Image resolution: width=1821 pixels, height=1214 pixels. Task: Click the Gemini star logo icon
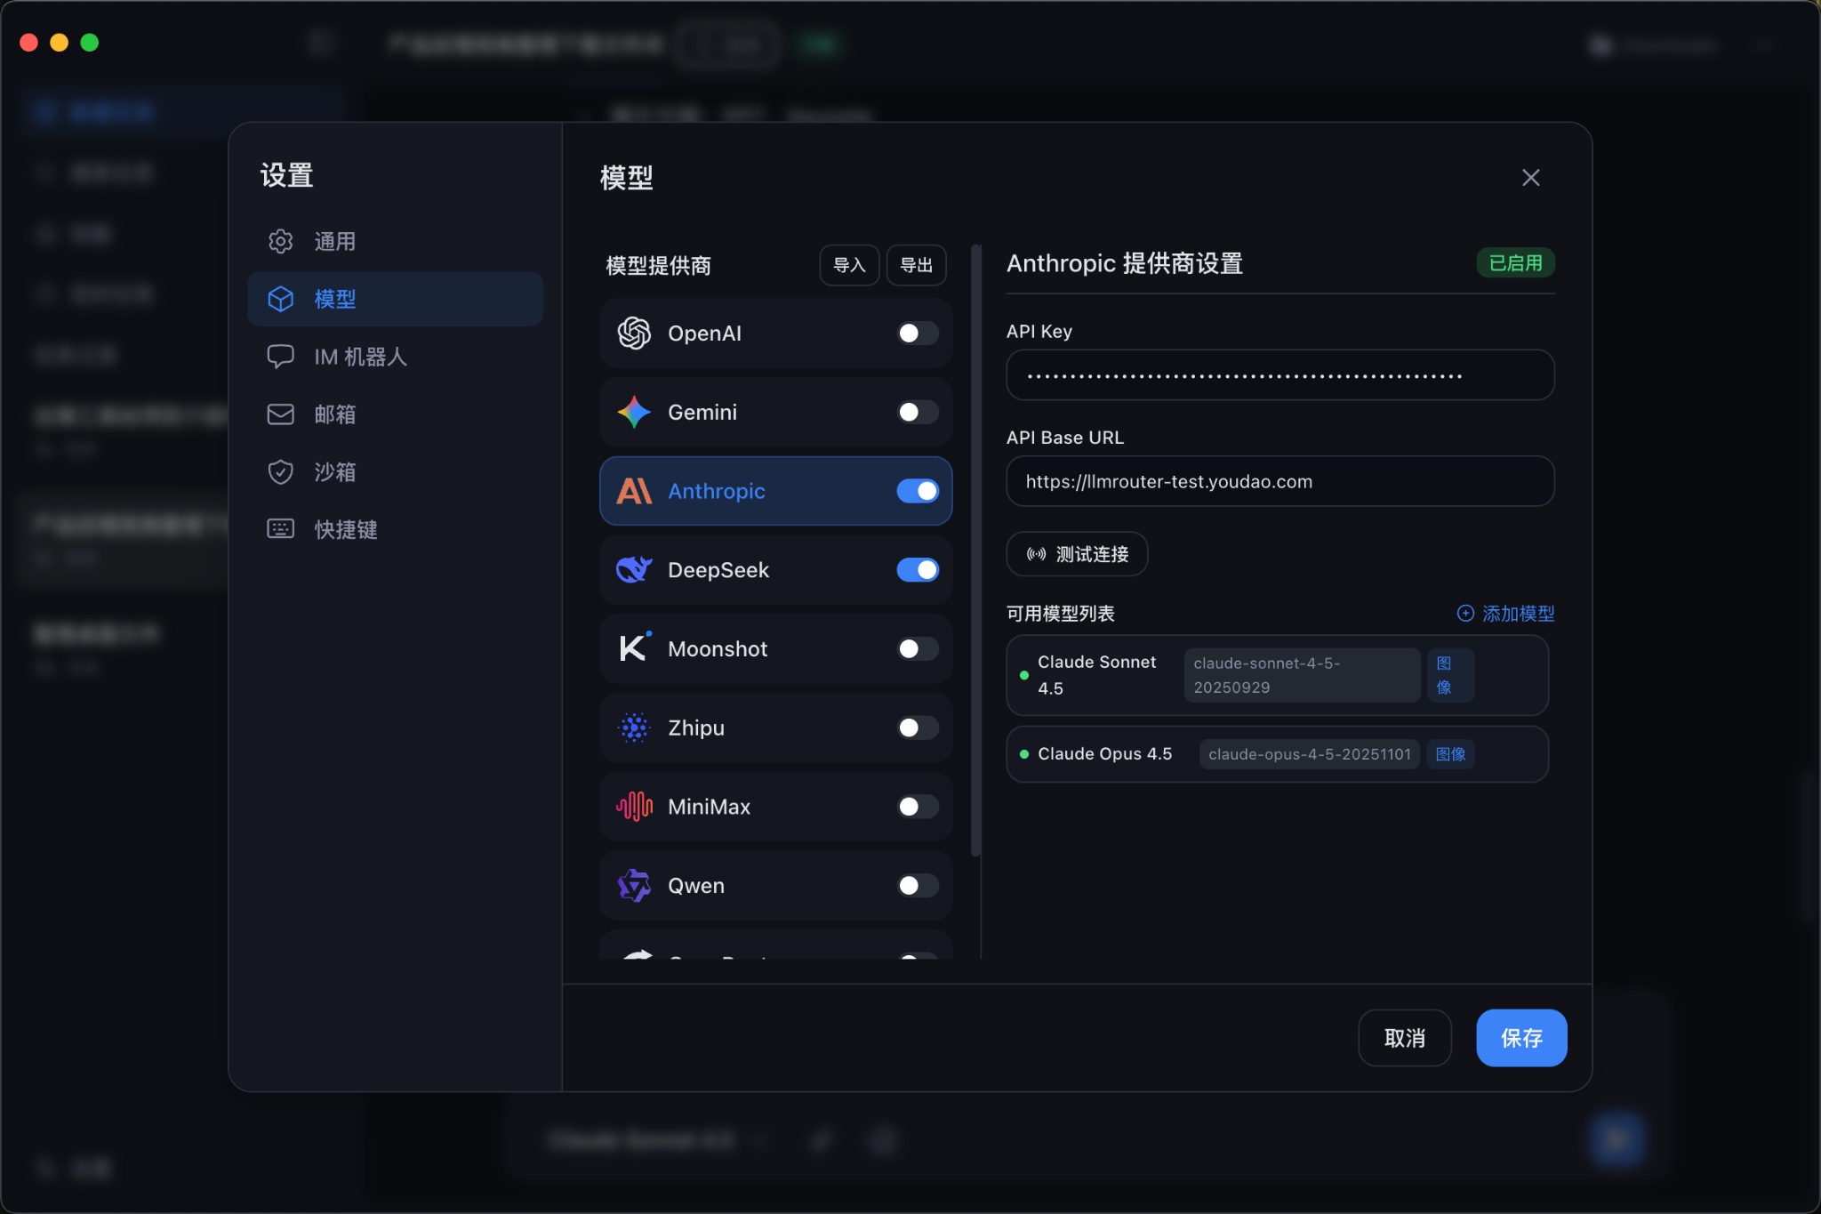pyautogui.click(x=634, y=412)
